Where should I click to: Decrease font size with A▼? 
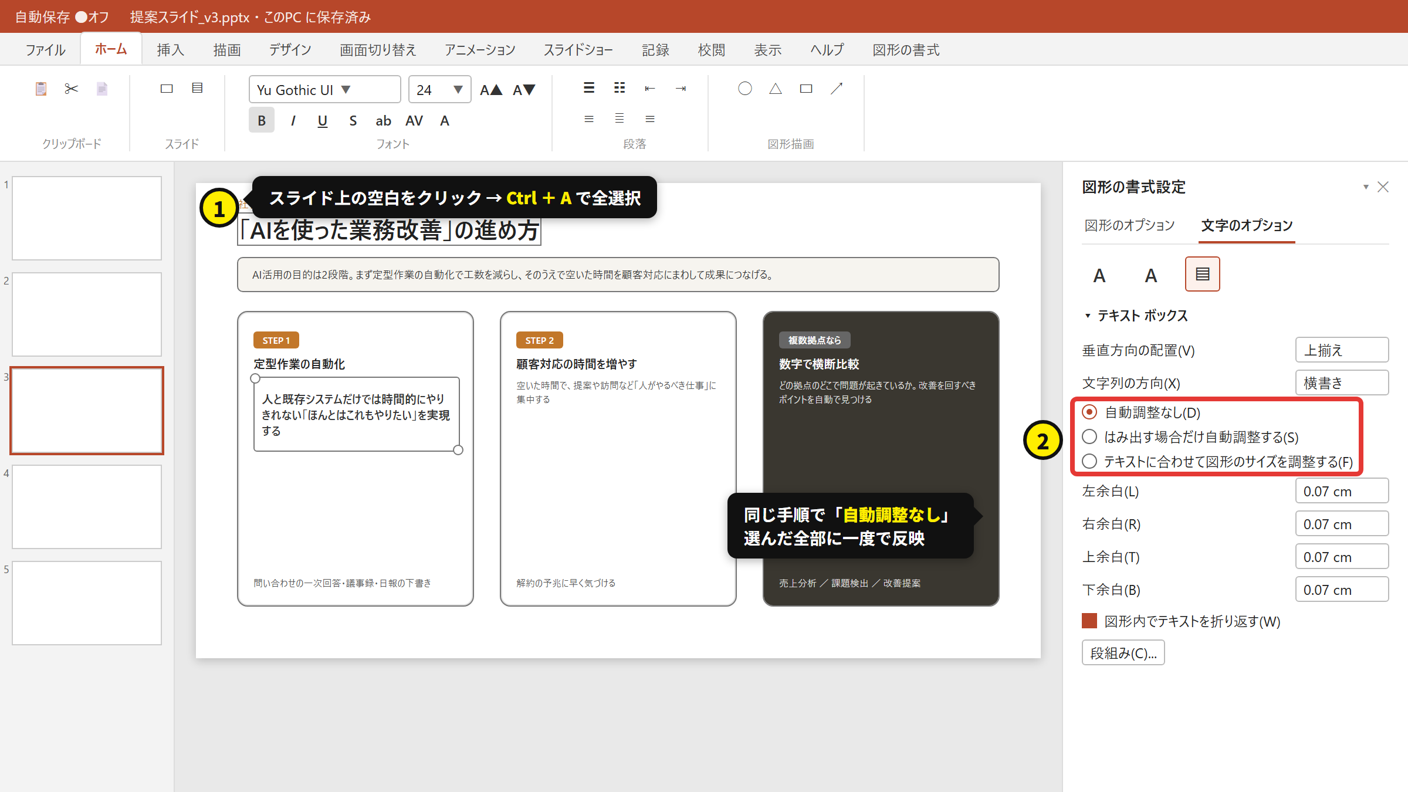(524, 90)
